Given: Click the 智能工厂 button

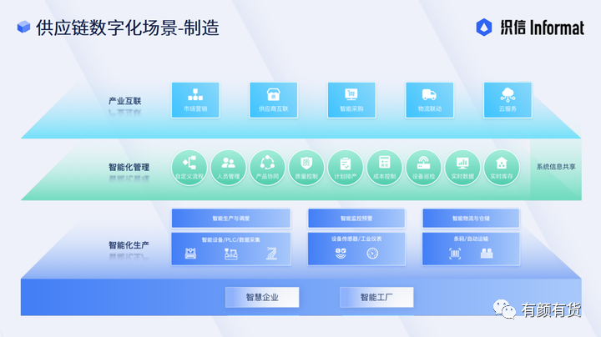Looking at the screenshot, I should (376, 297).
